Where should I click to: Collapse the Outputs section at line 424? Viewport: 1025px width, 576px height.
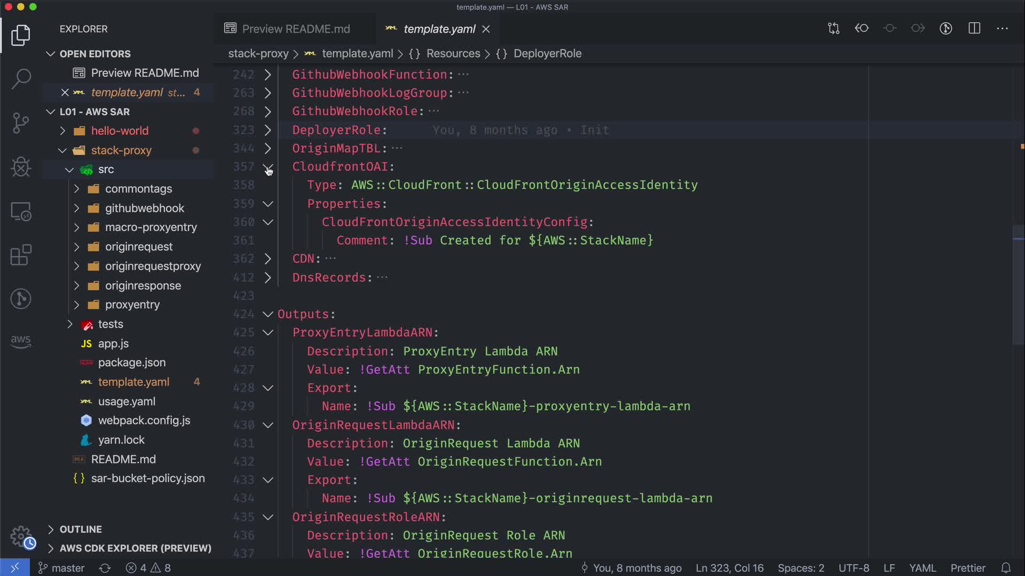coord(268,314)
